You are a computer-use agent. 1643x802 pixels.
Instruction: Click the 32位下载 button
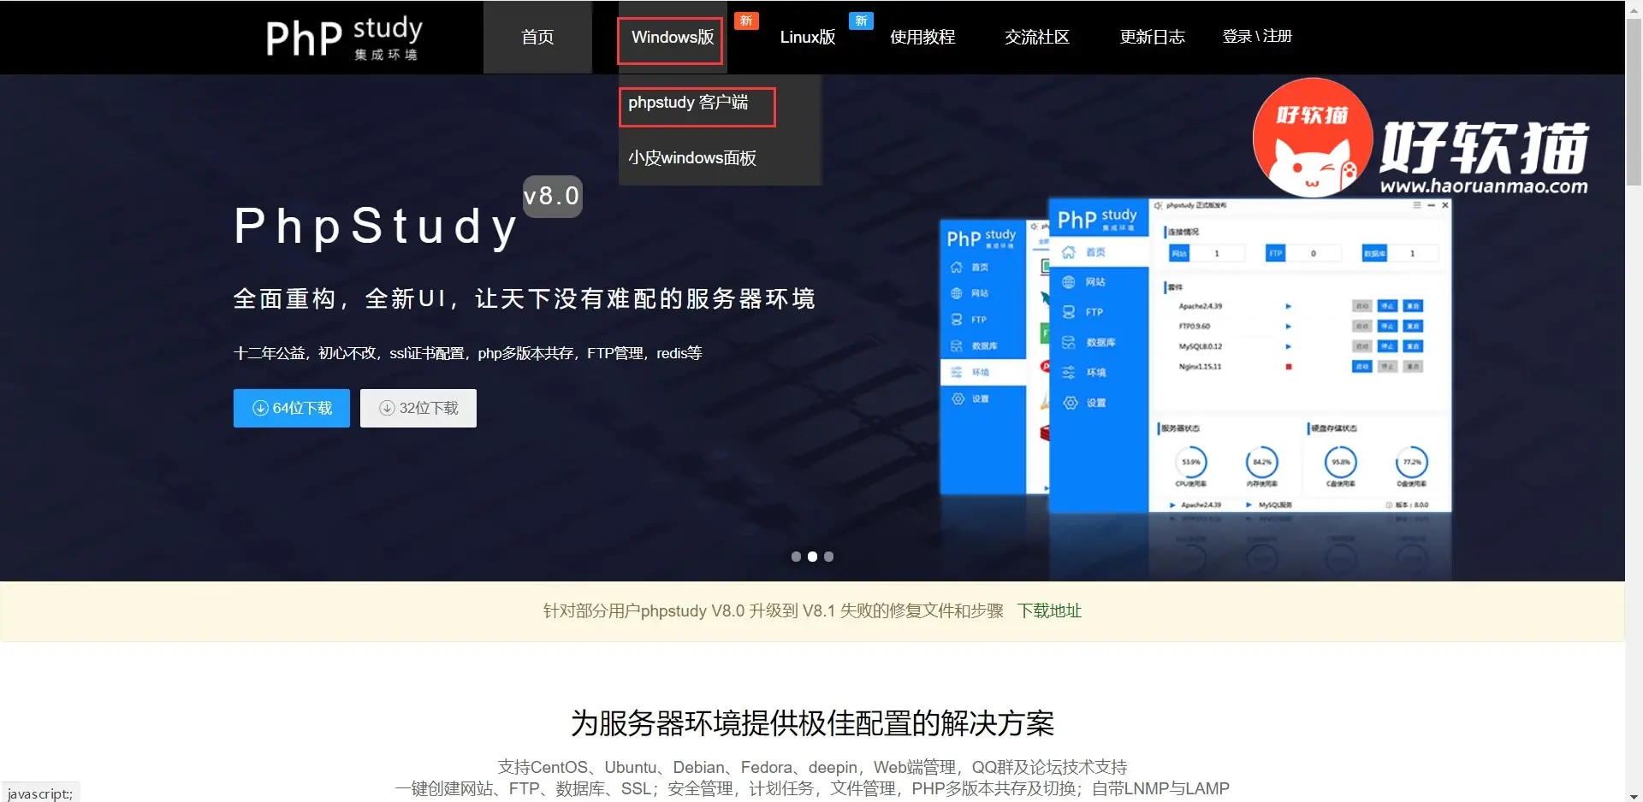click(418, 408)
